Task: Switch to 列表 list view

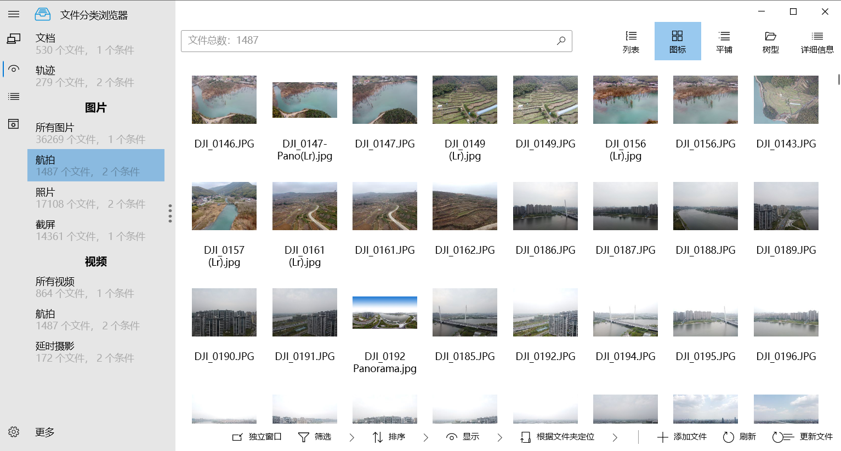Action: click(x=631, y=41)
